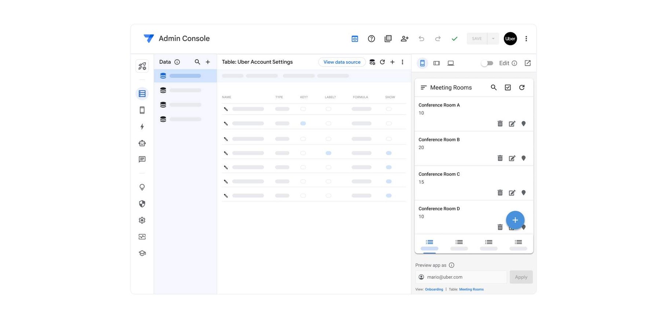Open the multi-row view grid icon

pos(388,39)
